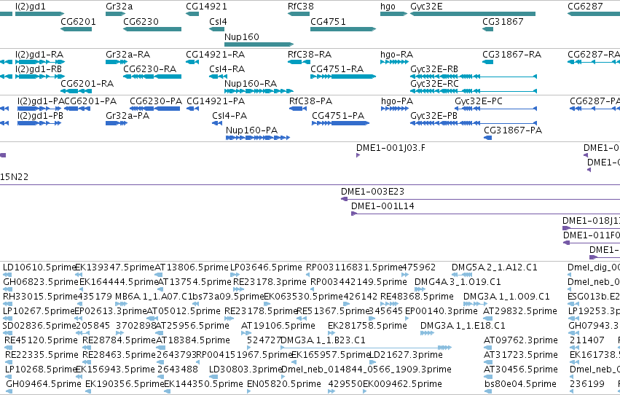620x395 pixels.
Task: Click the RfC38-PA CDS feature
Action: pyautogui.click(x=298, y=109)
